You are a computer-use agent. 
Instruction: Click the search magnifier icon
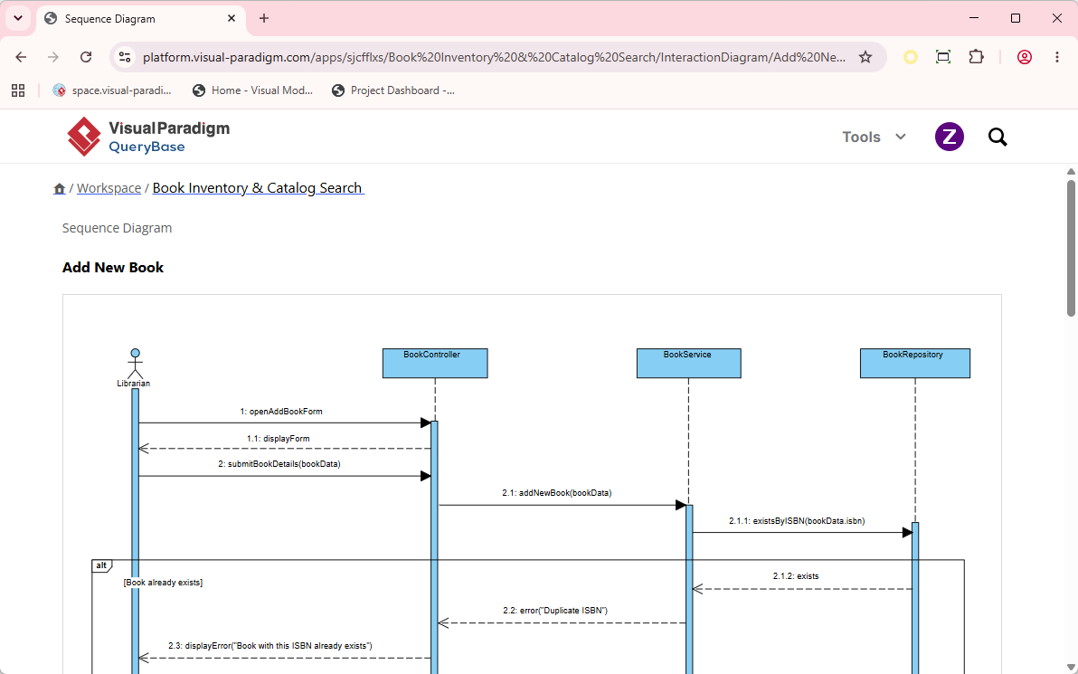coord(998,137)
